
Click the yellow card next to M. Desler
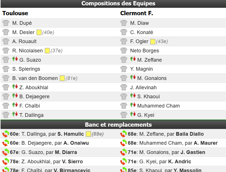pos(39,32)
